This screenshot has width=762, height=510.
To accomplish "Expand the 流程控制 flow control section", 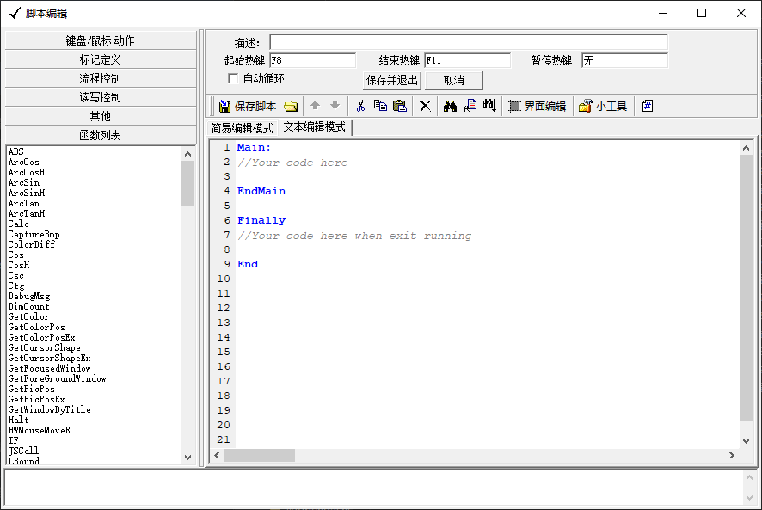I will 101,78.
